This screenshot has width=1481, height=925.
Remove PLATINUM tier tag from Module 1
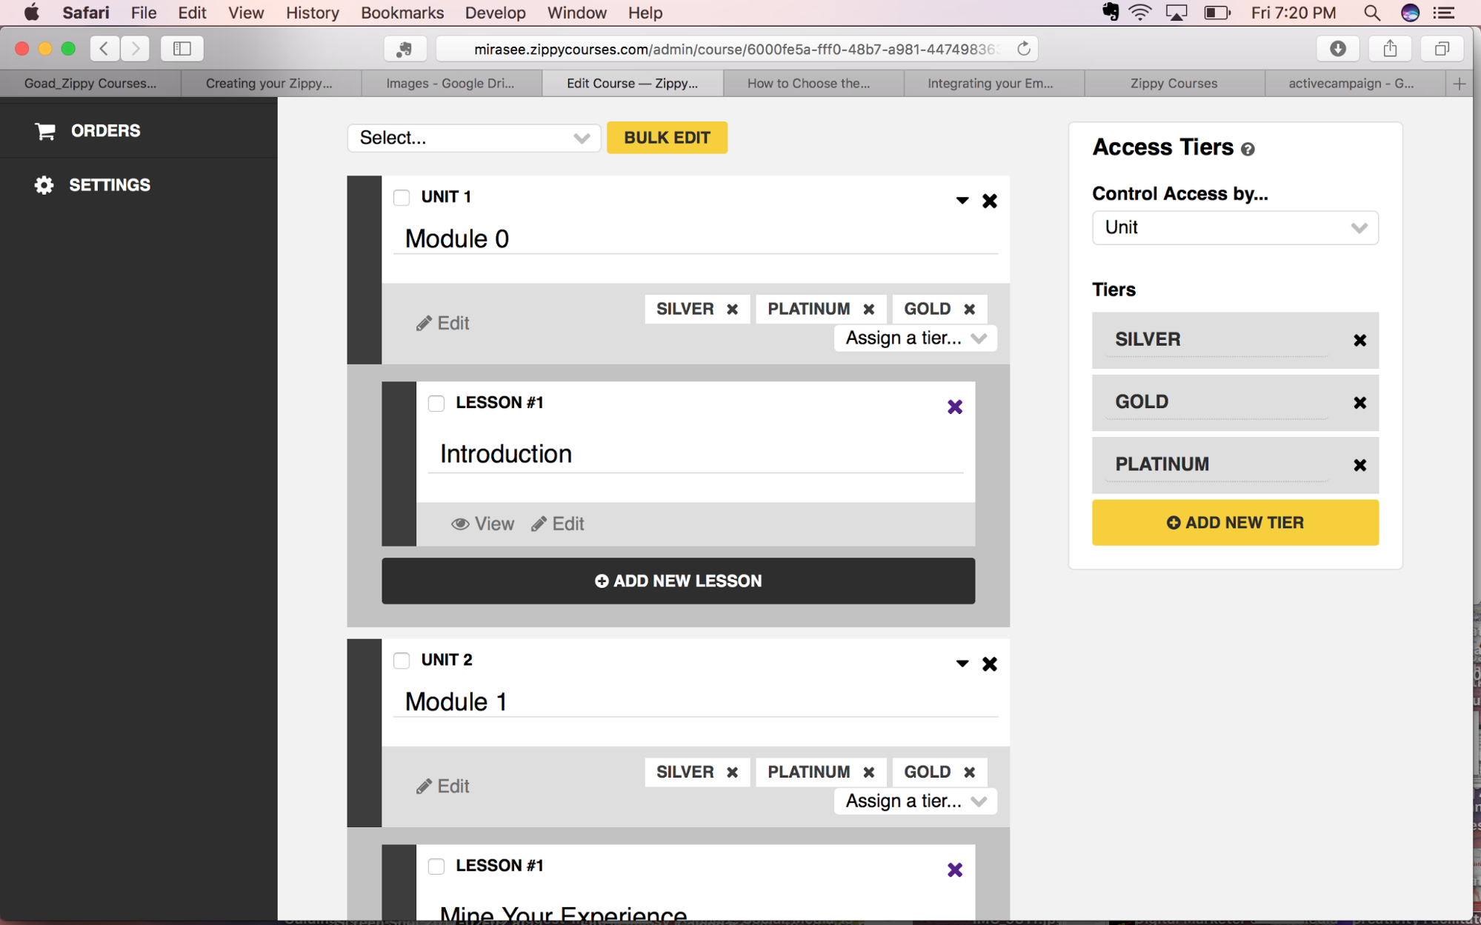tap(868, 772)
